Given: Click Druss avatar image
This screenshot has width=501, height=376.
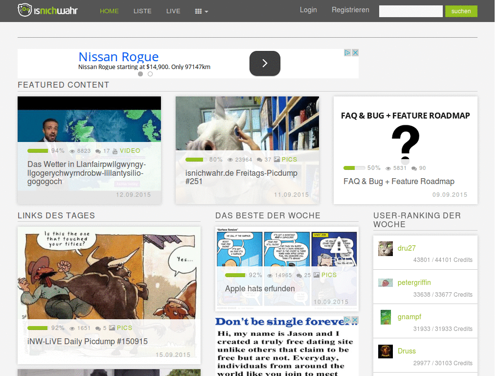Looking at the screenshot, I should [x=386, y=352].
